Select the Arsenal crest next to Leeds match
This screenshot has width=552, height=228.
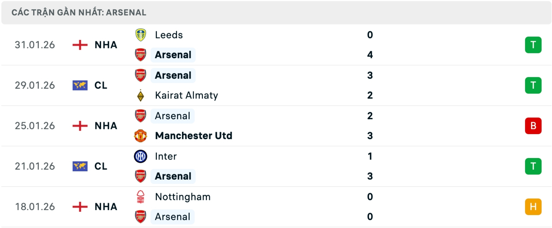[x=141, y=55]
